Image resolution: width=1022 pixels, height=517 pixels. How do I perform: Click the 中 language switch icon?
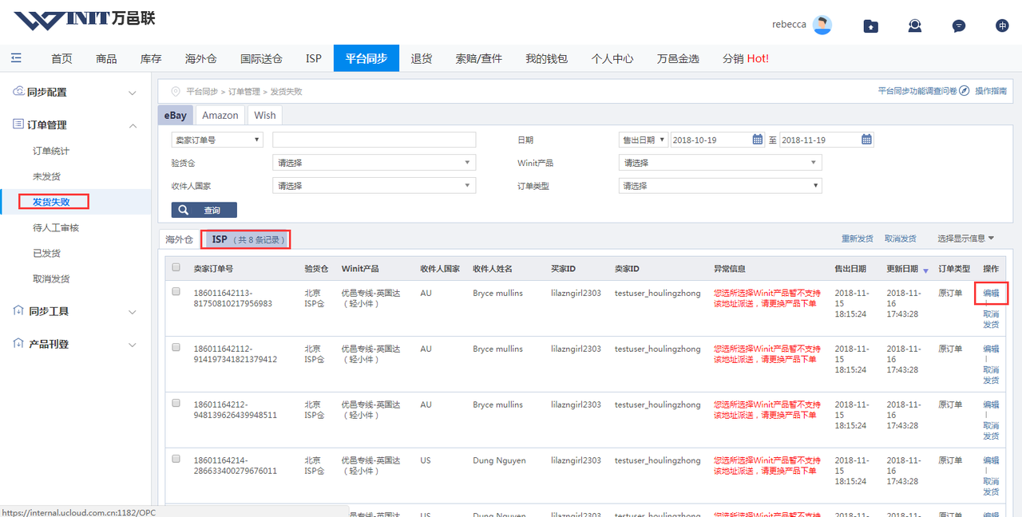(1003, 26)
